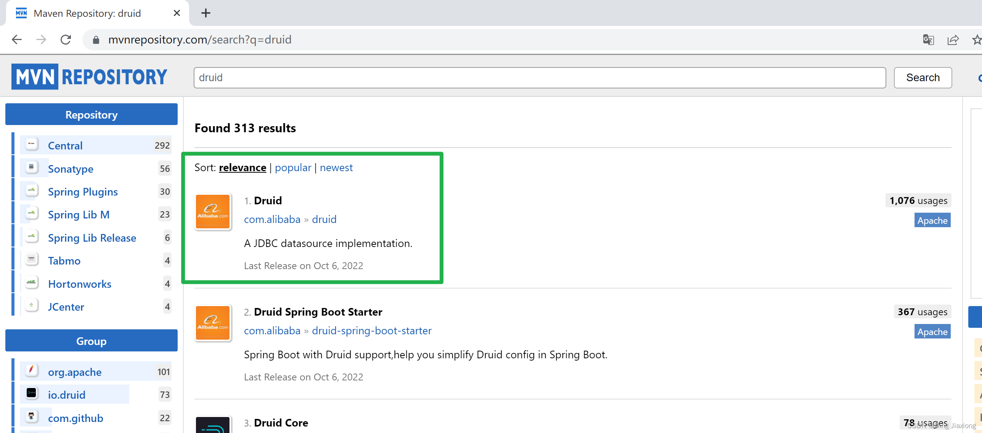Image resolution: width=982 pixels, height=433 pixels.
Task: Click the Sonatype repository icon
Action: coord(31,167)
